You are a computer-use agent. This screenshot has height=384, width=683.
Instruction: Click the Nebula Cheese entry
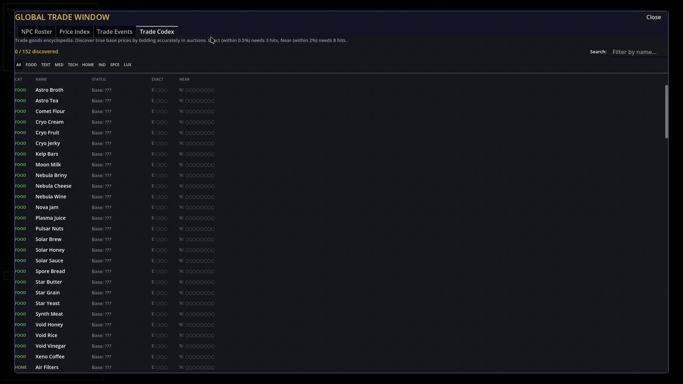[x=53, y=186]
